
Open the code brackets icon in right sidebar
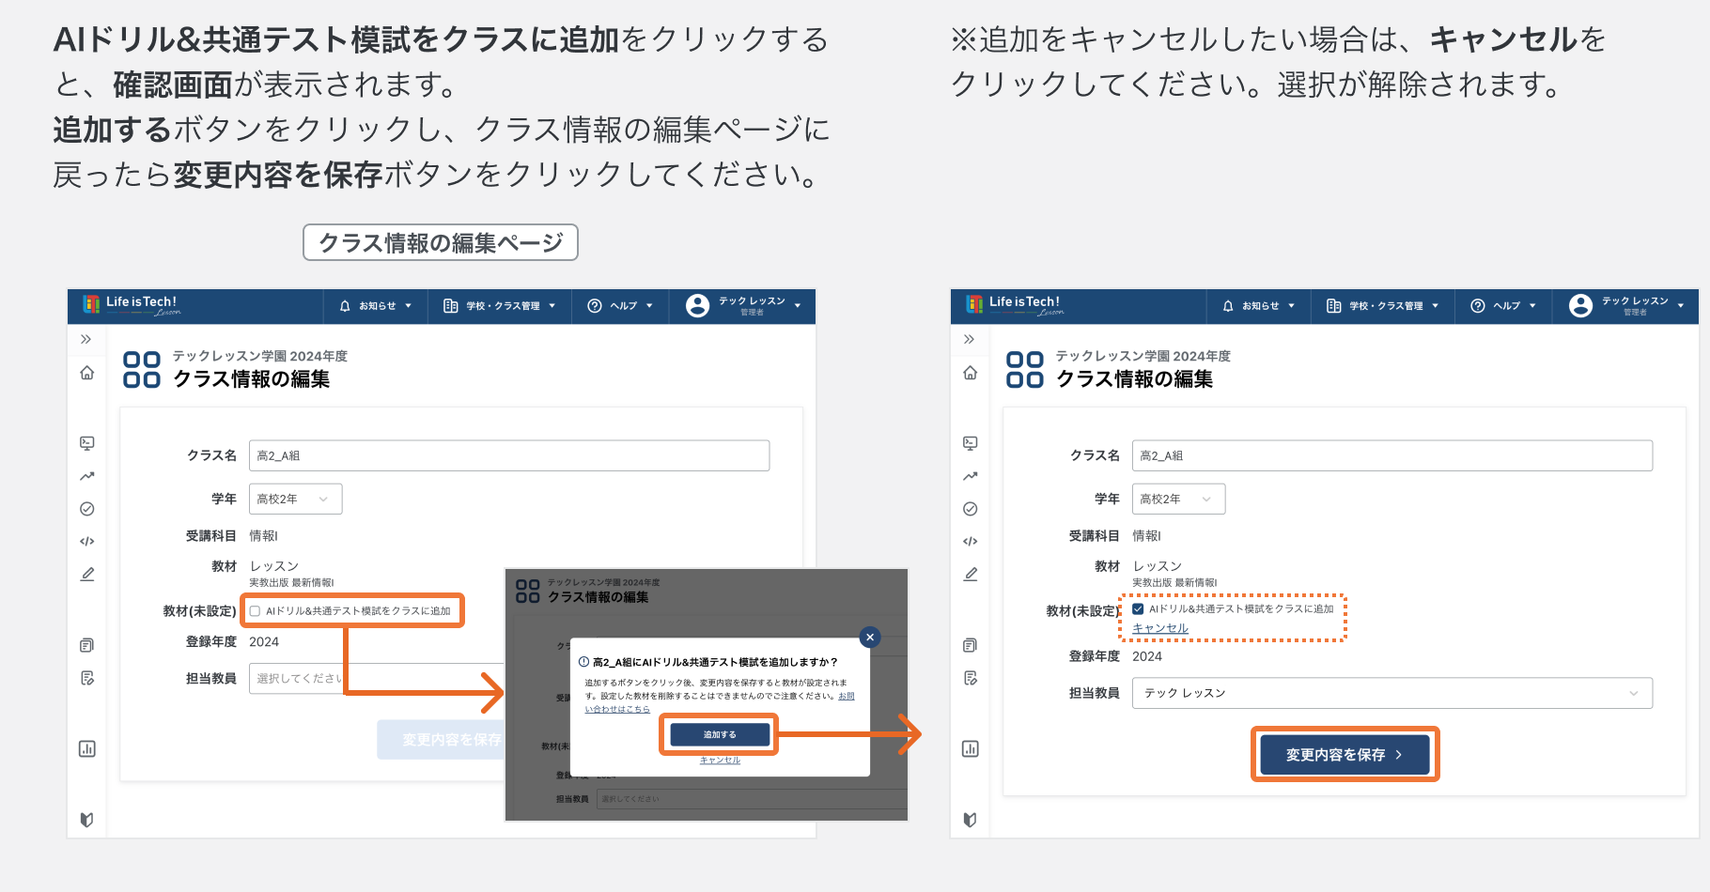tap(971, 542)
